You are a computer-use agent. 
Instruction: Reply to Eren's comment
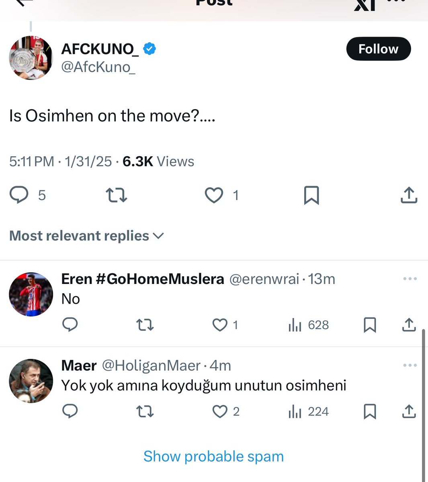pos(70,325)
